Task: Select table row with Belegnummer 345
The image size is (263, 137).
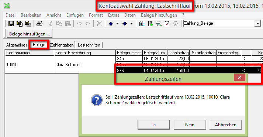Action: tap(189, 59)
